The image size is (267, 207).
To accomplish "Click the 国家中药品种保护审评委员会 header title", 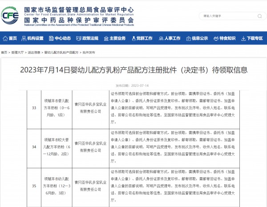I will pyautogui.click(x=79, y=20).
